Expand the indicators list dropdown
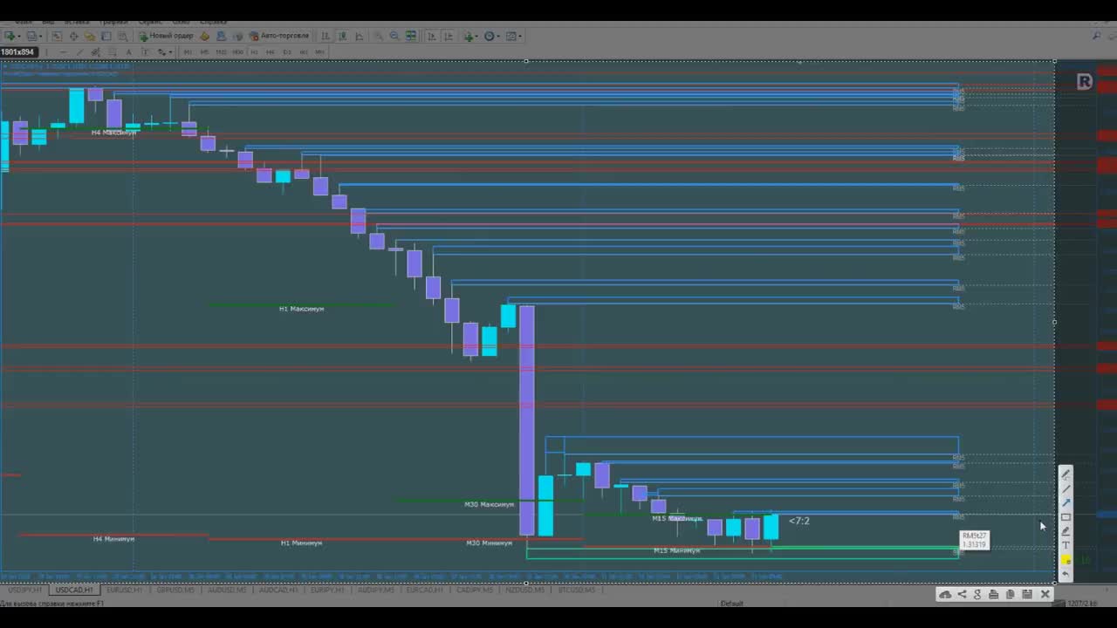1117x628 pixels. click(476, 36)
